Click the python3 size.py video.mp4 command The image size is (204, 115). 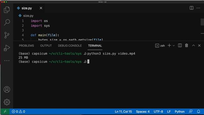[x=111, y=54]
